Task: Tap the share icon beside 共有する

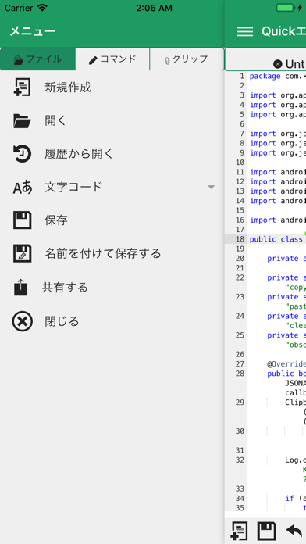Action: 20,288
